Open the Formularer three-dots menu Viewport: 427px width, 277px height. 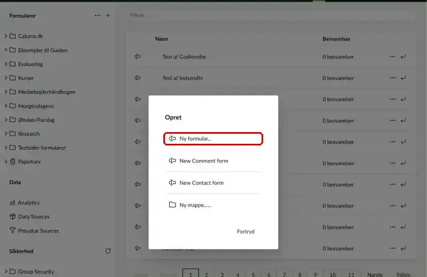tap(97, 15)
